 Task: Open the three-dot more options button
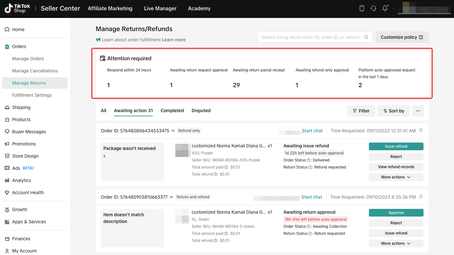418,111
